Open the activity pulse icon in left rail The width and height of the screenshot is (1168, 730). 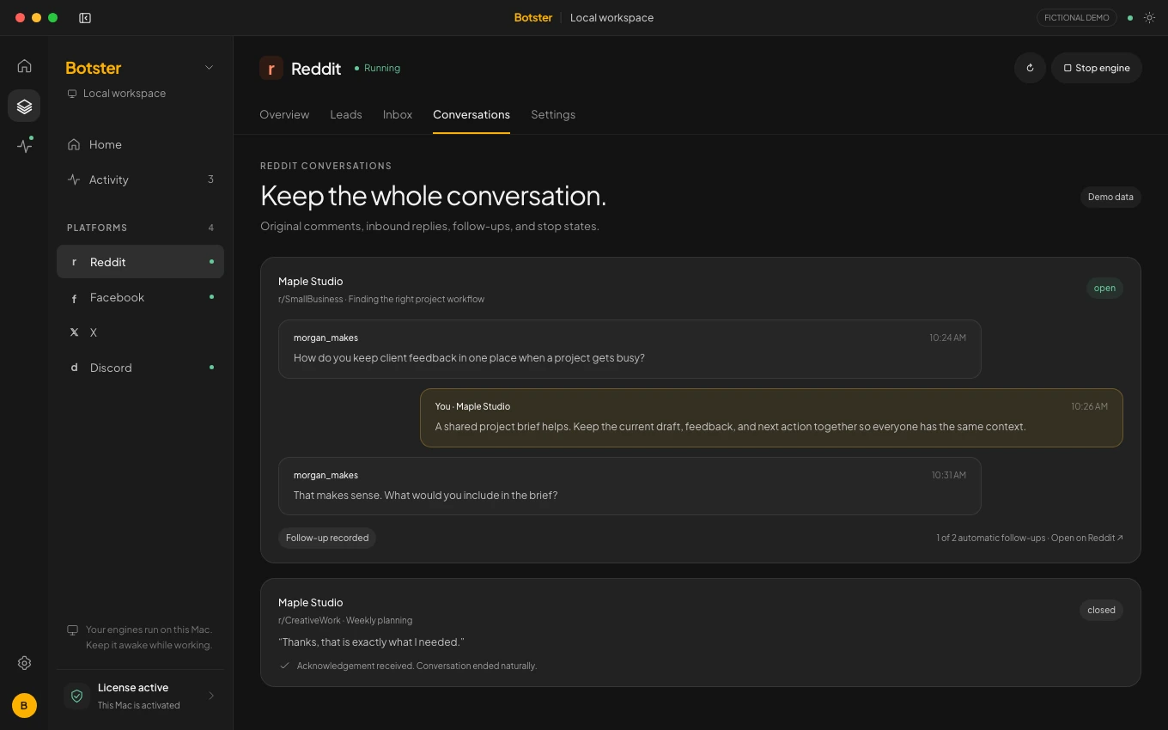[x=24, y=145]
